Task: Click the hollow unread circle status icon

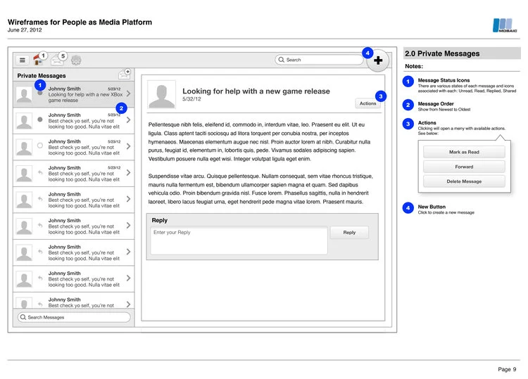Action: tap(40, 146)
